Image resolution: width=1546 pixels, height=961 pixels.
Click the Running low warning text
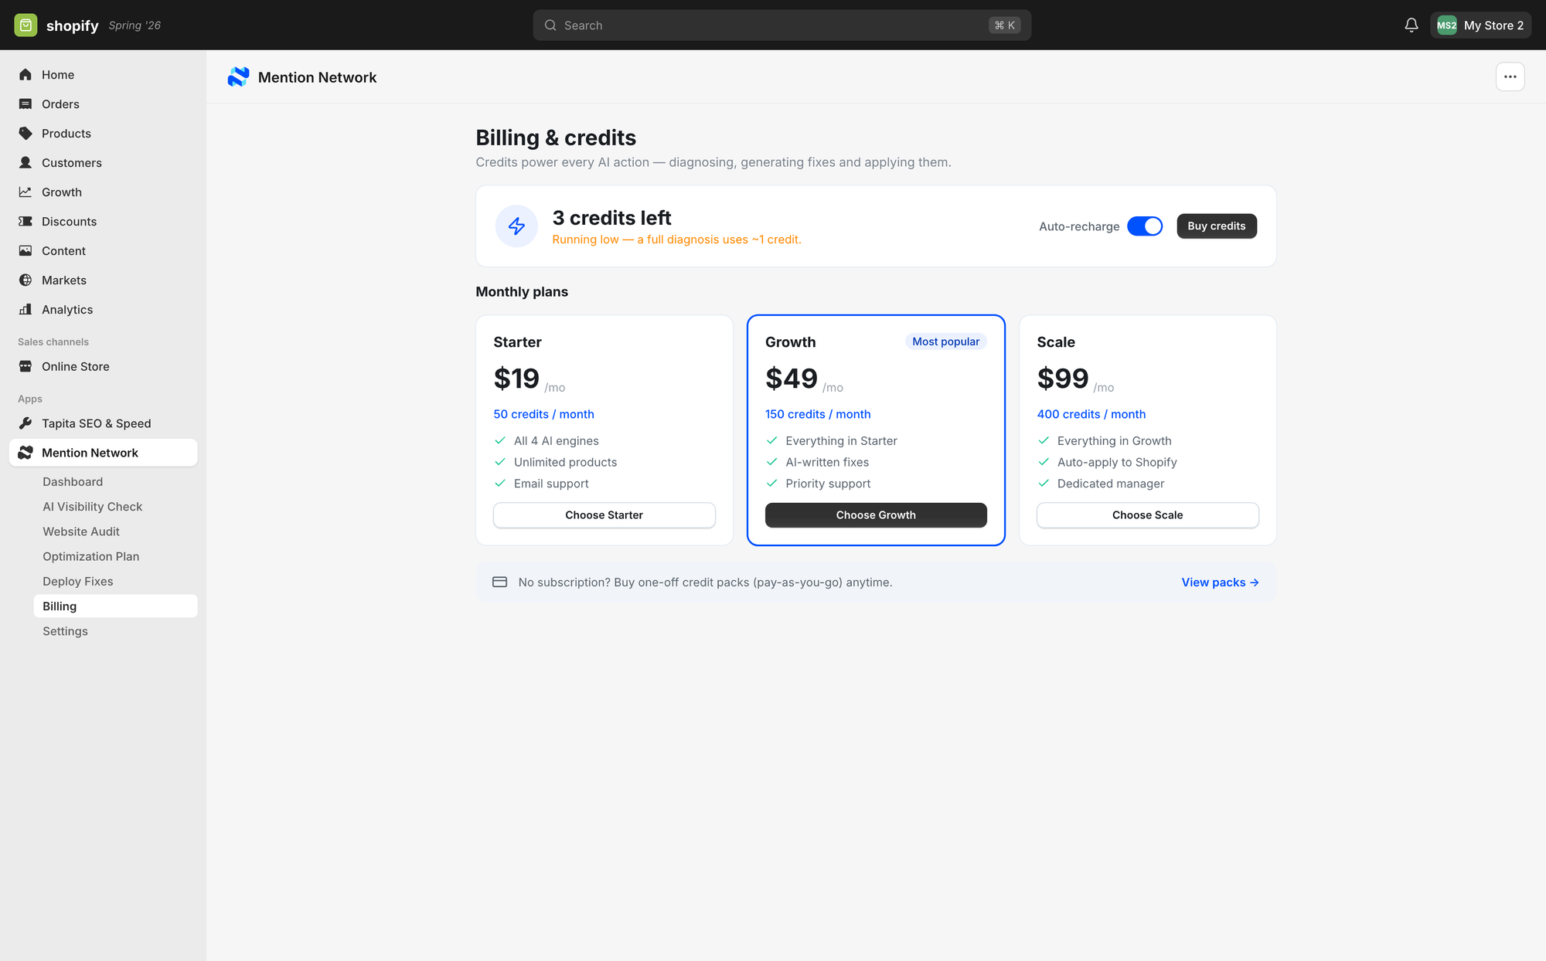676,239
